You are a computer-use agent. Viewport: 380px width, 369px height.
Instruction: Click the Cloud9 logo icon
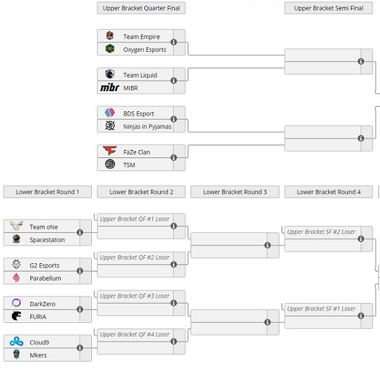coord(16,341)
